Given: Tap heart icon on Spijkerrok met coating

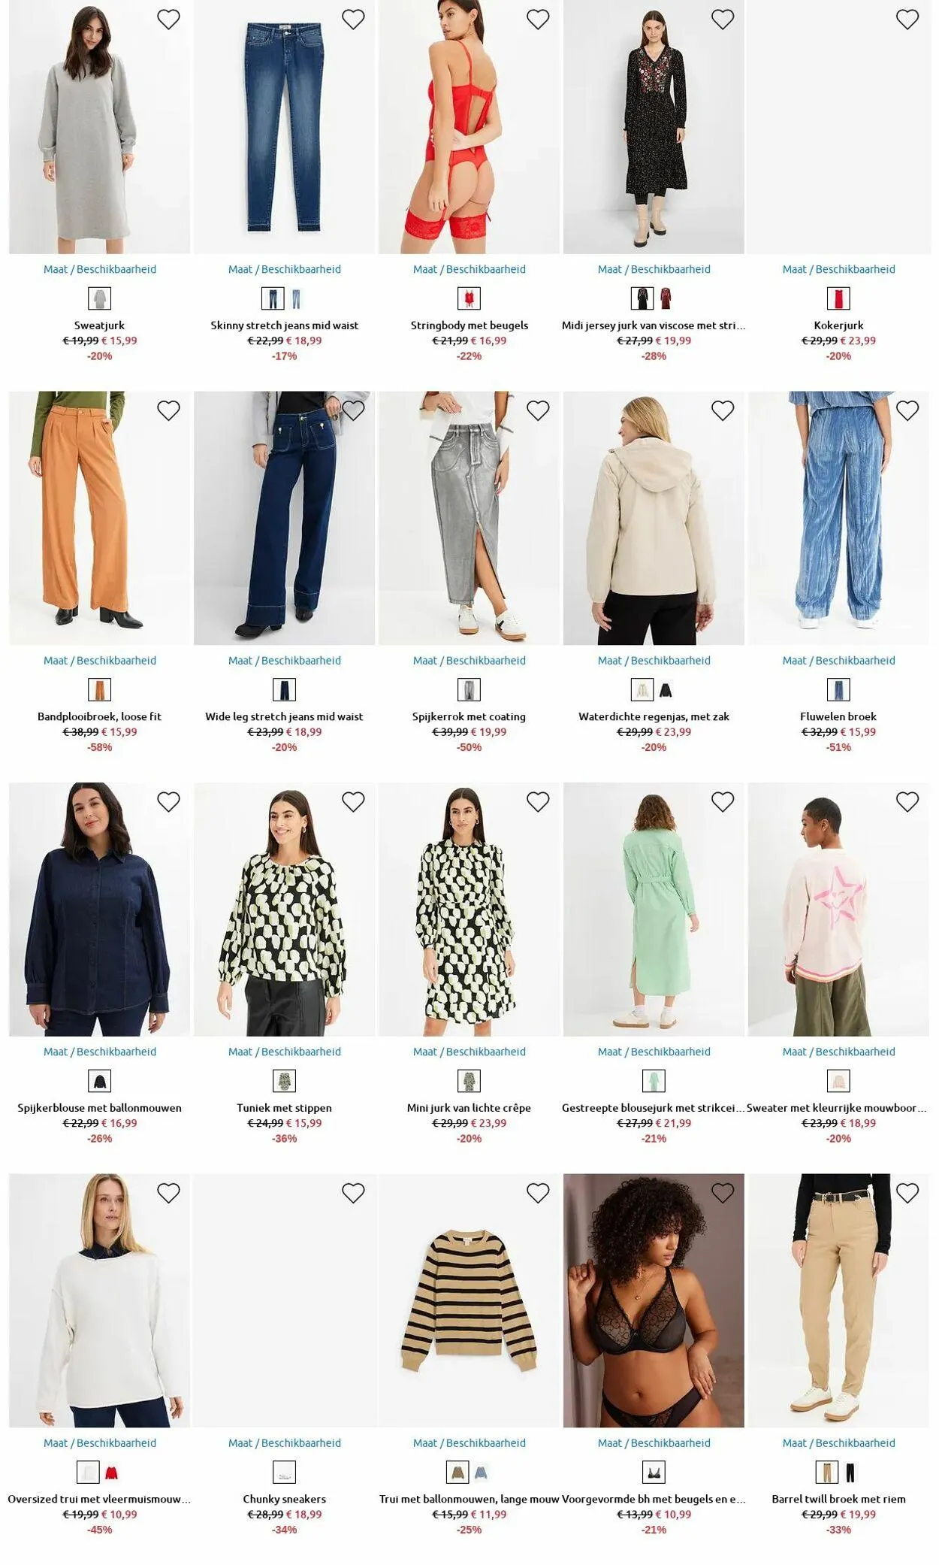Looking at the screenshot, I should tap(538, 410).
